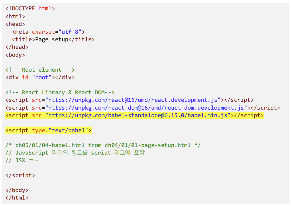This screenshot has width=291, height=206.
Task: Click the closing </body> tag
Action: click(17, 190)
